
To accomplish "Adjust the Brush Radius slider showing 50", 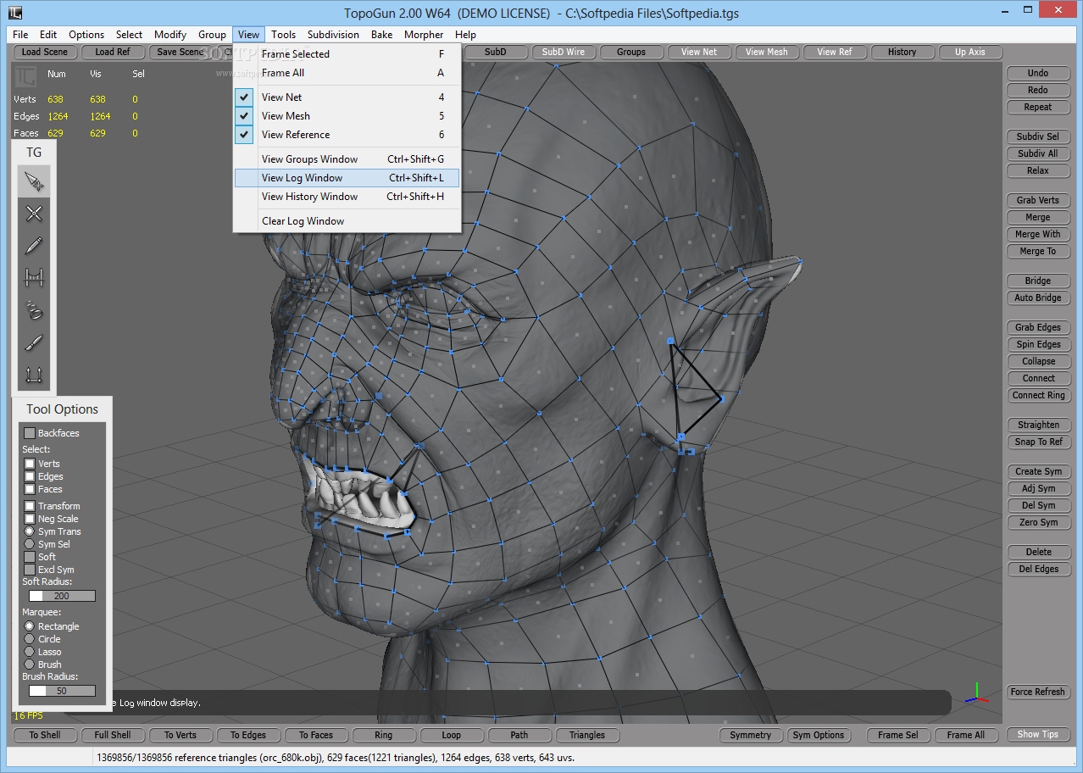I will (x=62, y=691).
